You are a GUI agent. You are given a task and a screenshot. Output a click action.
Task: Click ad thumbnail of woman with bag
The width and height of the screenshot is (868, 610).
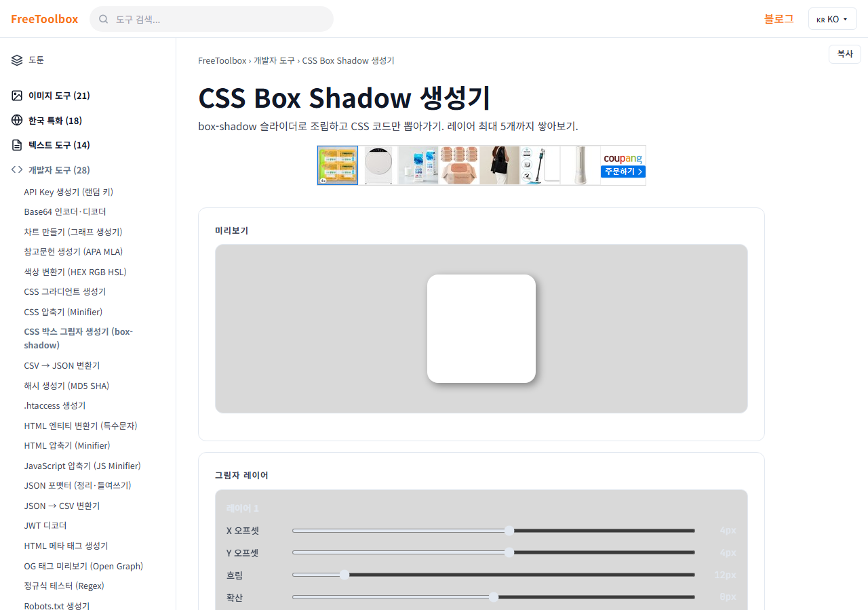click(500, 165)
